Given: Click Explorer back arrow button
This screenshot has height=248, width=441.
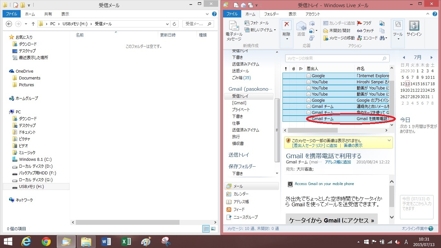Looking at the screenshot, I should coord(9,24).
